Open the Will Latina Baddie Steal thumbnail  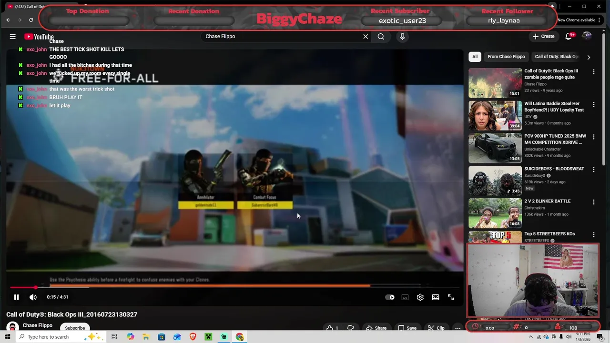coord(495,115)
